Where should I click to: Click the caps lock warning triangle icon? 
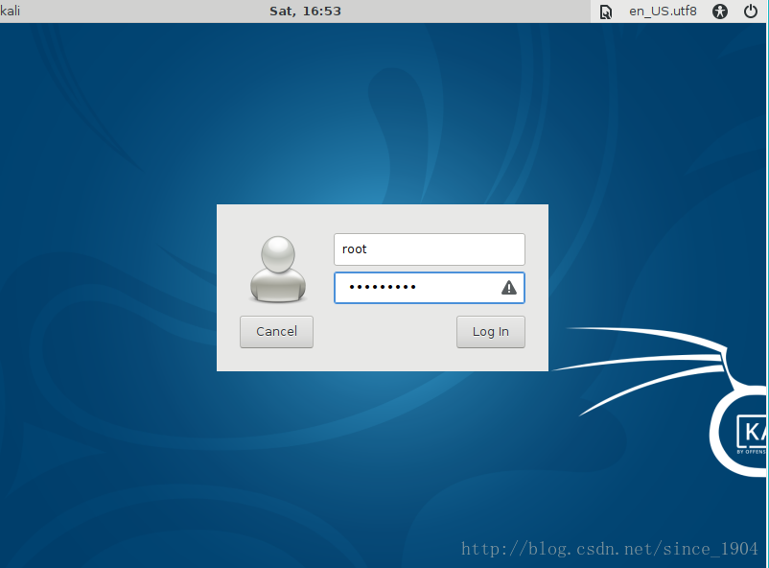[508, 287]
